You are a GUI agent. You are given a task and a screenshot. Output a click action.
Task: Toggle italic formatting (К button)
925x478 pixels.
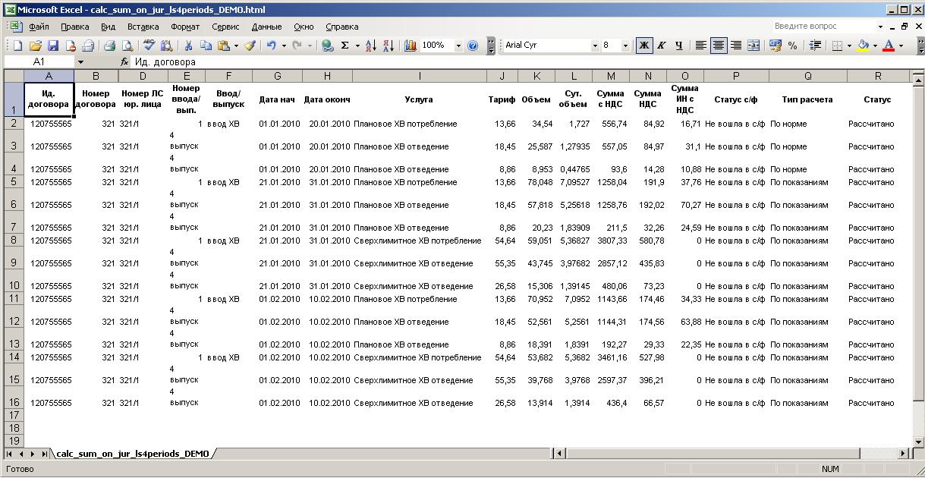tap(662, 46)
